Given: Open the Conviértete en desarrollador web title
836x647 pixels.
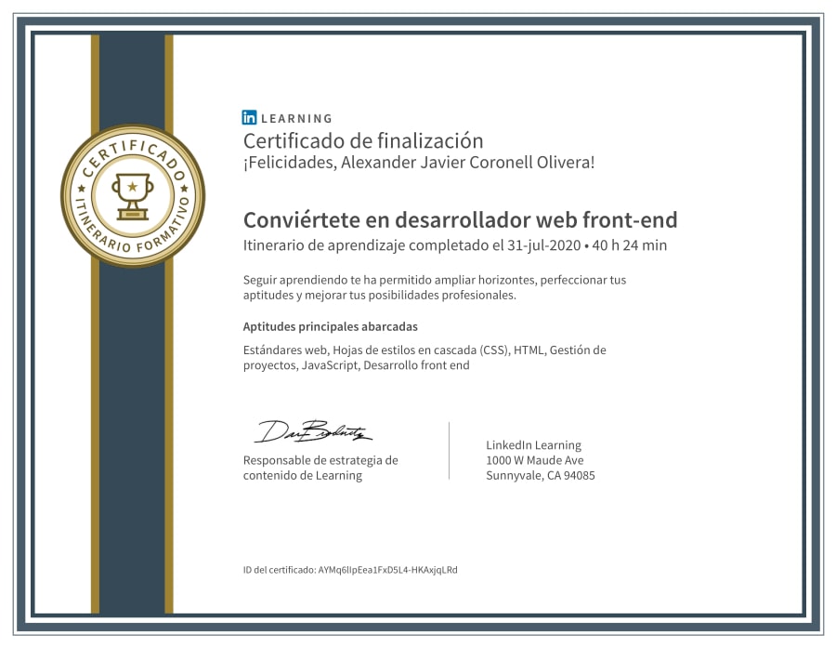Looking at the screenshot, I should tap(461, 219).
